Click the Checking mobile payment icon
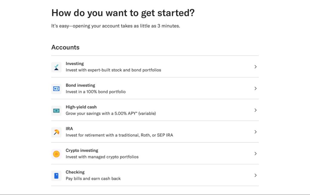Screen dimensions: 310x195 [x=56, y=175]
